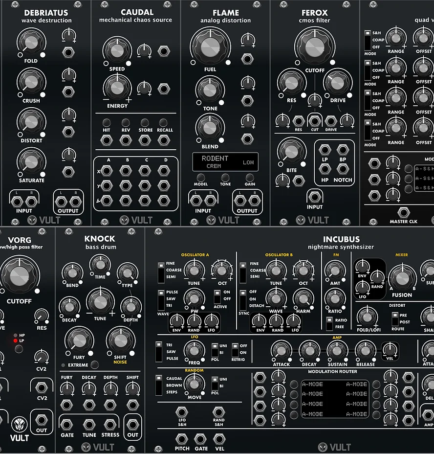Change the fourth S&H/COMP/OFF MODE switch

click(368, 131)
